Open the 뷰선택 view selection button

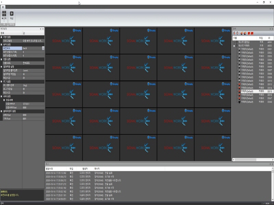(4, 16)
